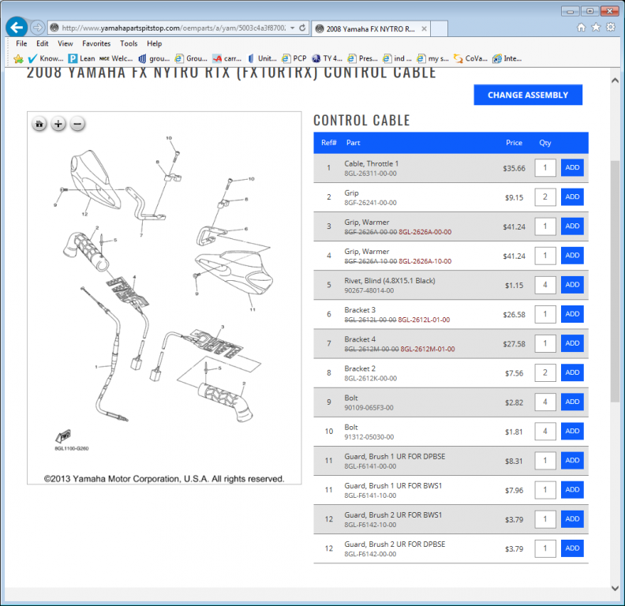Open the Know... bookmark
This screenshot has width=625, height=606.
click(46, 58)
